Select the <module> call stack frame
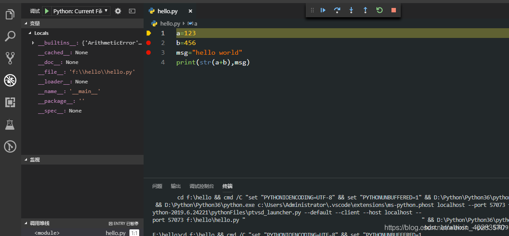 pos(83,233)
